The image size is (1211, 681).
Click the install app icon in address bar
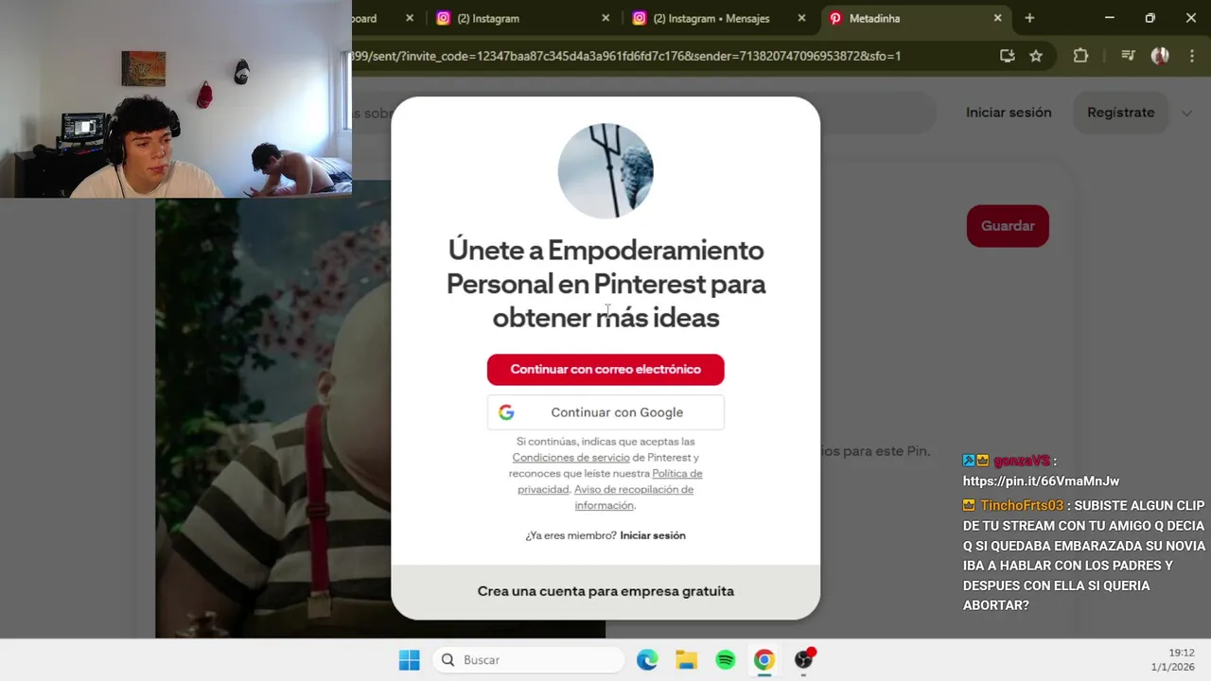pyautogui.click(x=1008, y=56)
